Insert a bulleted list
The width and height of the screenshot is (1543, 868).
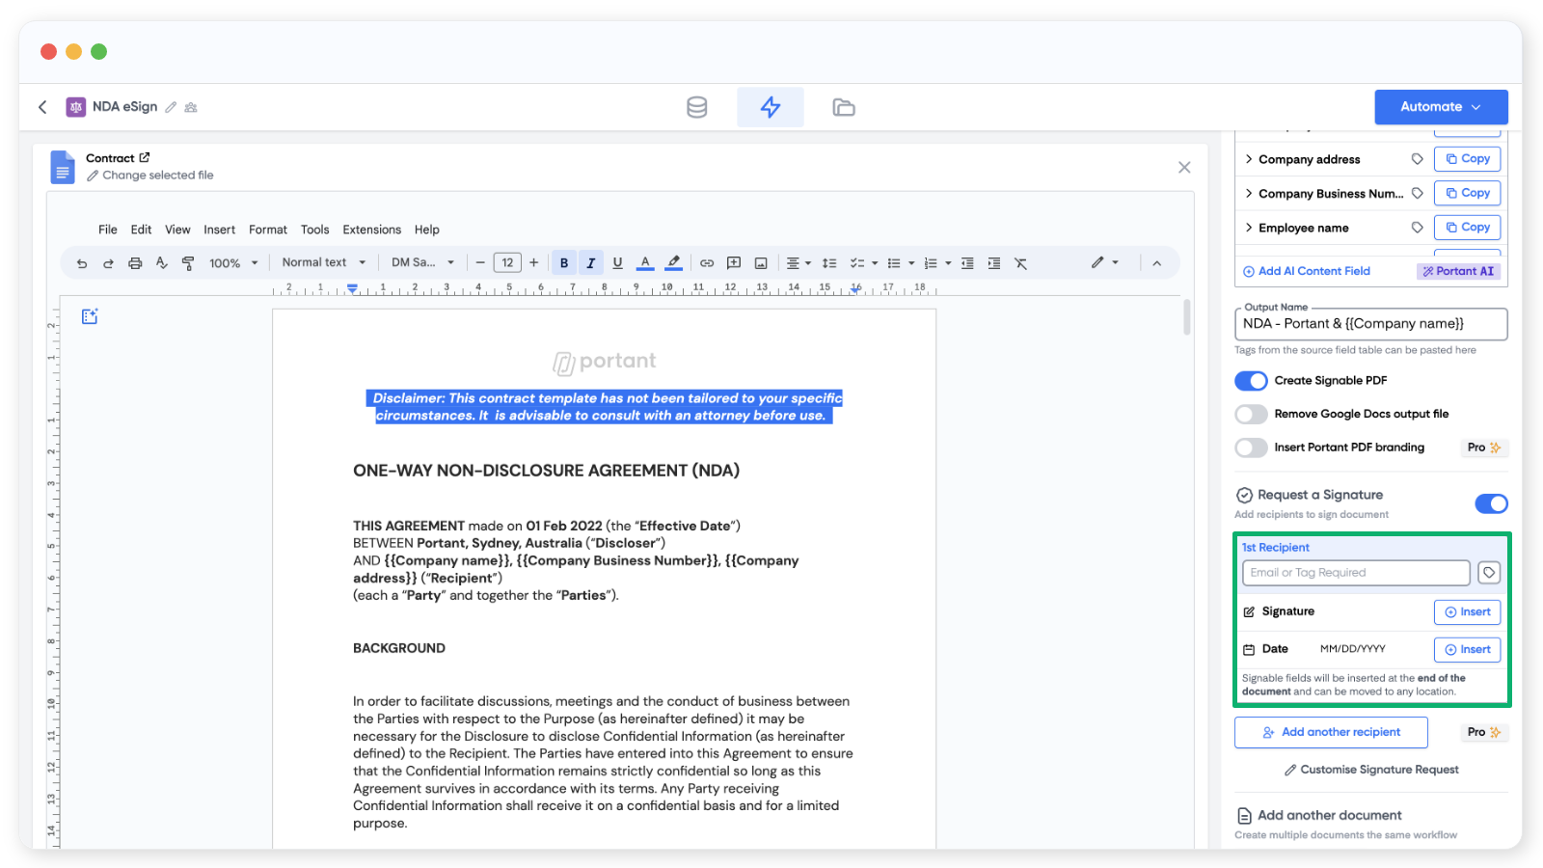tap(894, 262)
